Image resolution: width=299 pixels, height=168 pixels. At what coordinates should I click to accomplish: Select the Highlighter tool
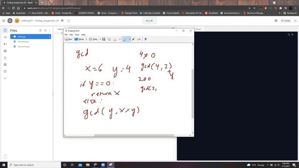coord(134,39)
